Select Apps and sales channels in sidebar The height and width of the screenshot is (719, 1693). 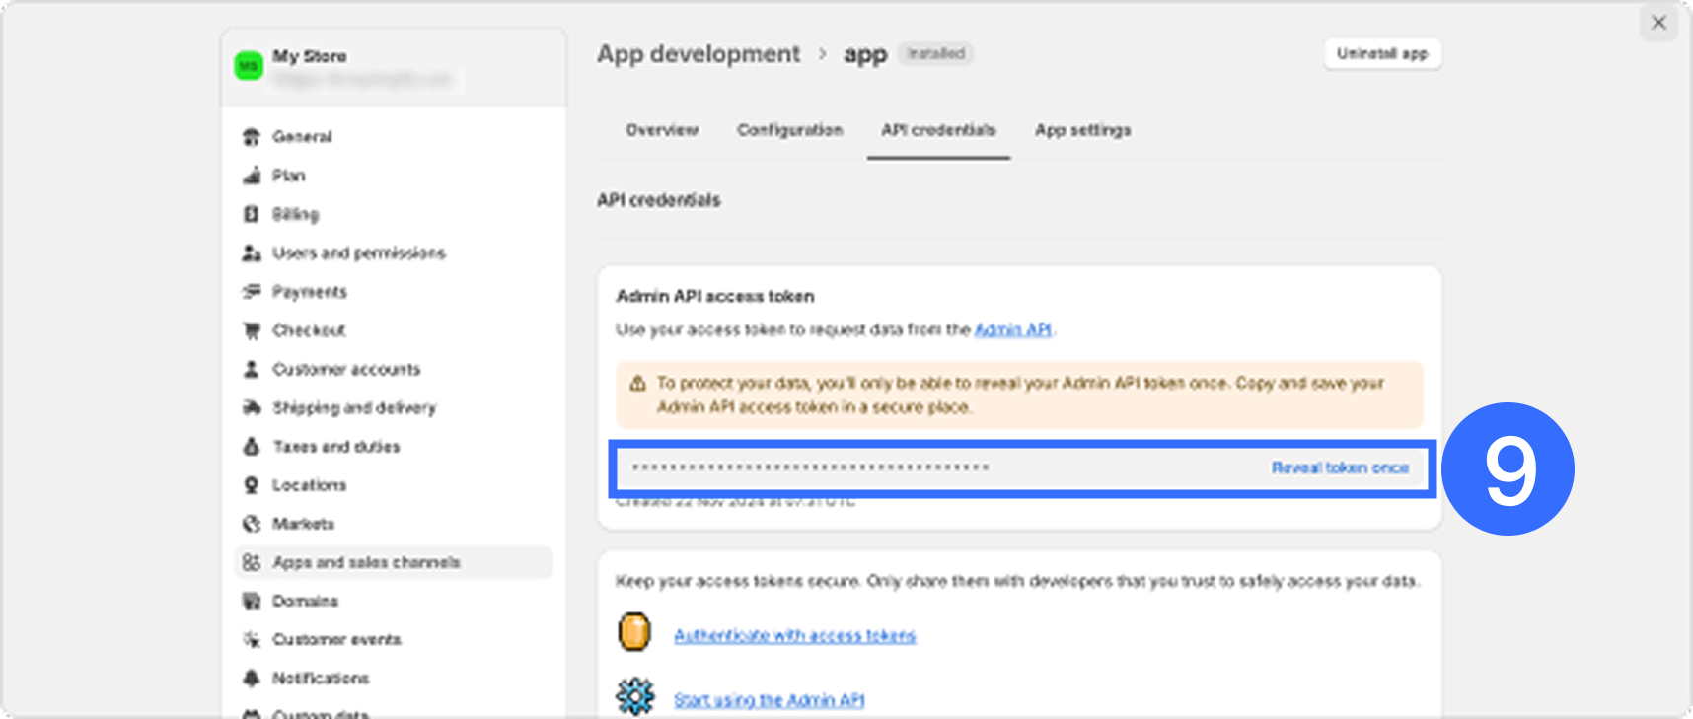(366, 562)
